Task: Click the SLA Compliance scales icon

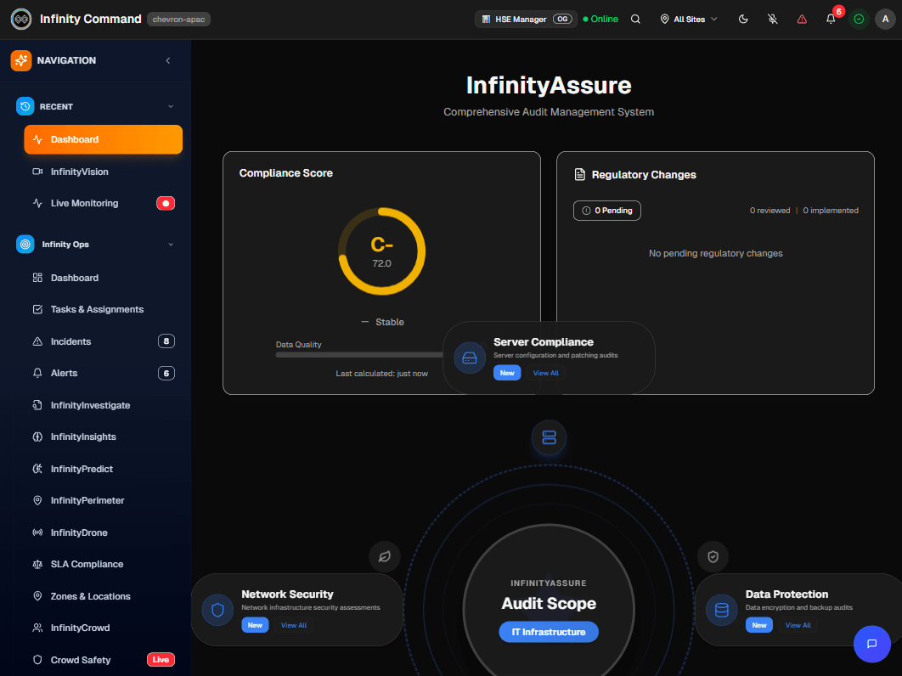Action: [x=37, y=565]
